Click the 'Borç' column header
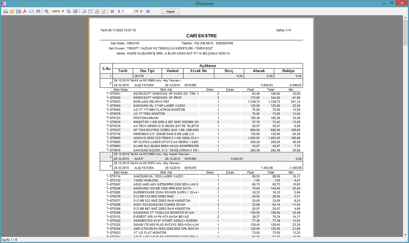This screenshot has width=409, height=243. 229,71
